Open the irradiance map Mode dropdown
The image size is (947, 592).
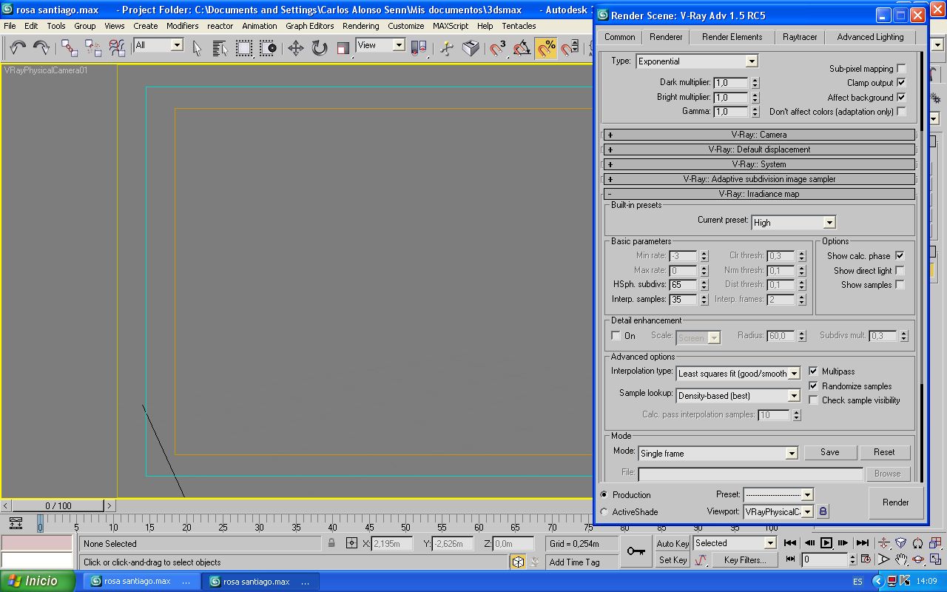tap(718, 454)
